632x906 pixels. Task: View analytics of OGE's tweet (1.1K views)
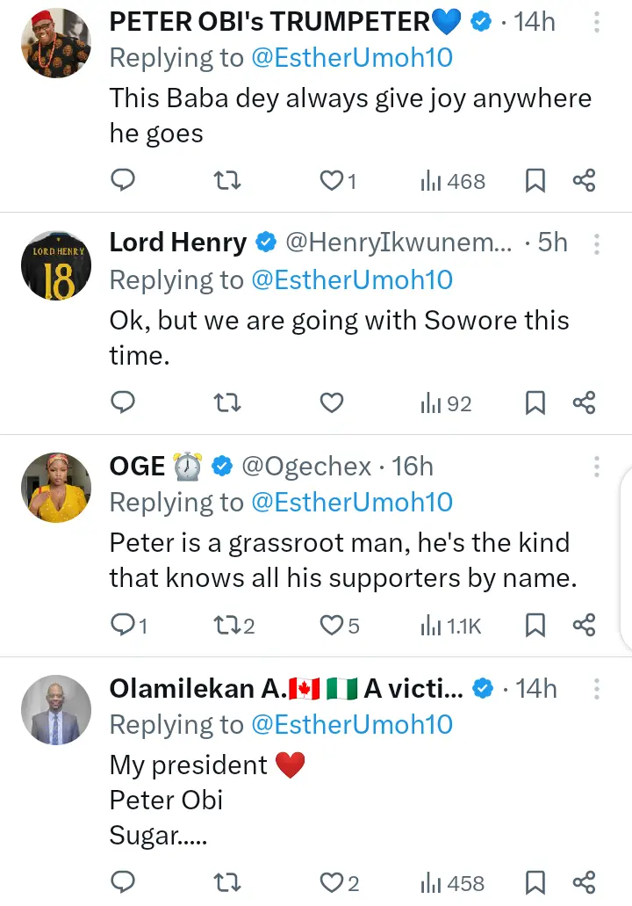pyautogui.click(x=450, y=626)
